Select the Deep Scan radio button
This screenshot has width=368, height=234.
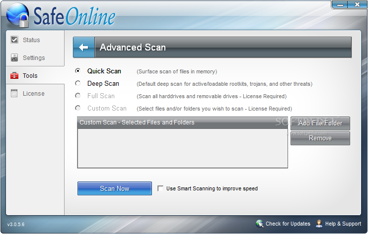pos(77,83)
